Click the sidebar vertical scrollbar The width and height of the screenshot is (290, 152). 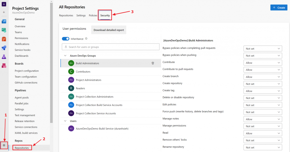tap(51, 63)
